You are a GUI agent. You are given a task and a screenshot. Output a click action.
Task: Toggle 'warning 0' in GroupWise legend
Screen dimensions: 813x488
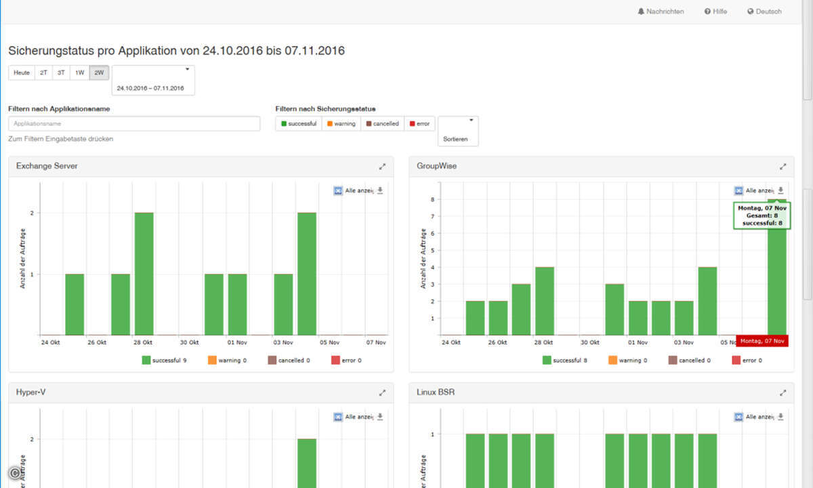627,361
